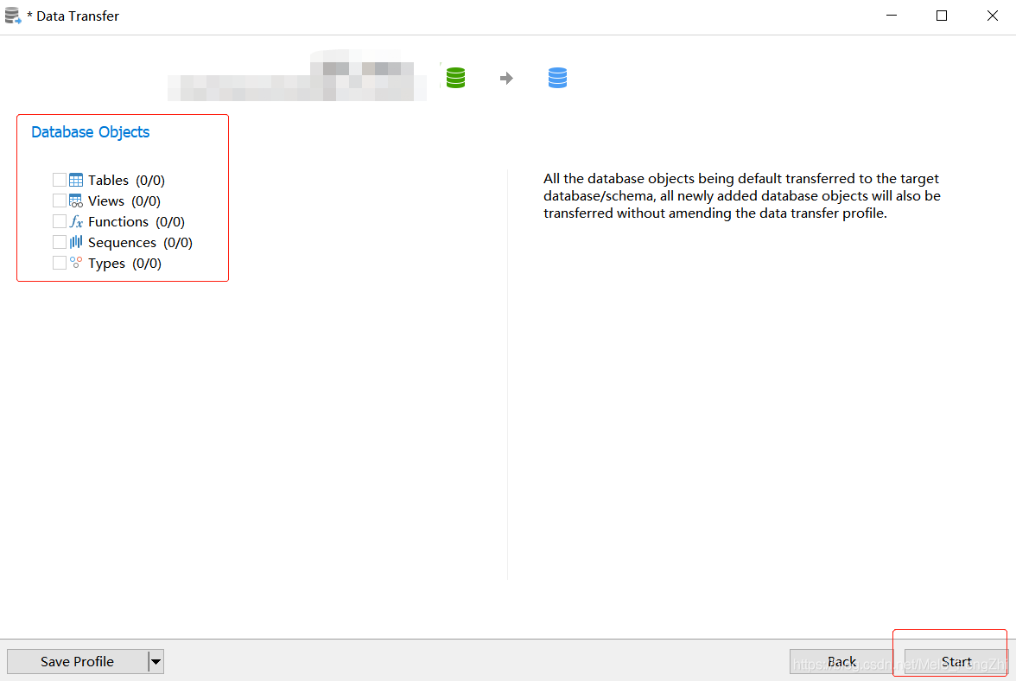1016x681 pixels.
Task: Click the Save Profile button
Action: [x=77, y=662]
